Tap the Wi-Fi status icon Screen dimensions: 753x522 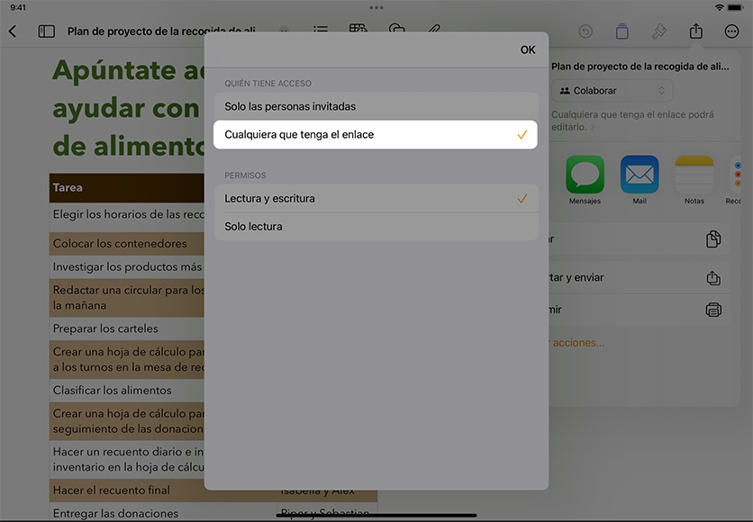click(719, 8)
